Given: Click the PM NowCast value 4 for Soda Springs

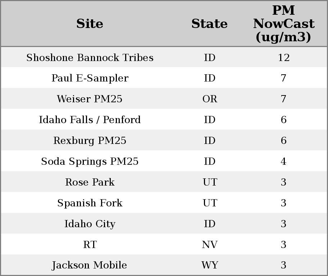Looking at the screenshot, I should pos(283,162).
